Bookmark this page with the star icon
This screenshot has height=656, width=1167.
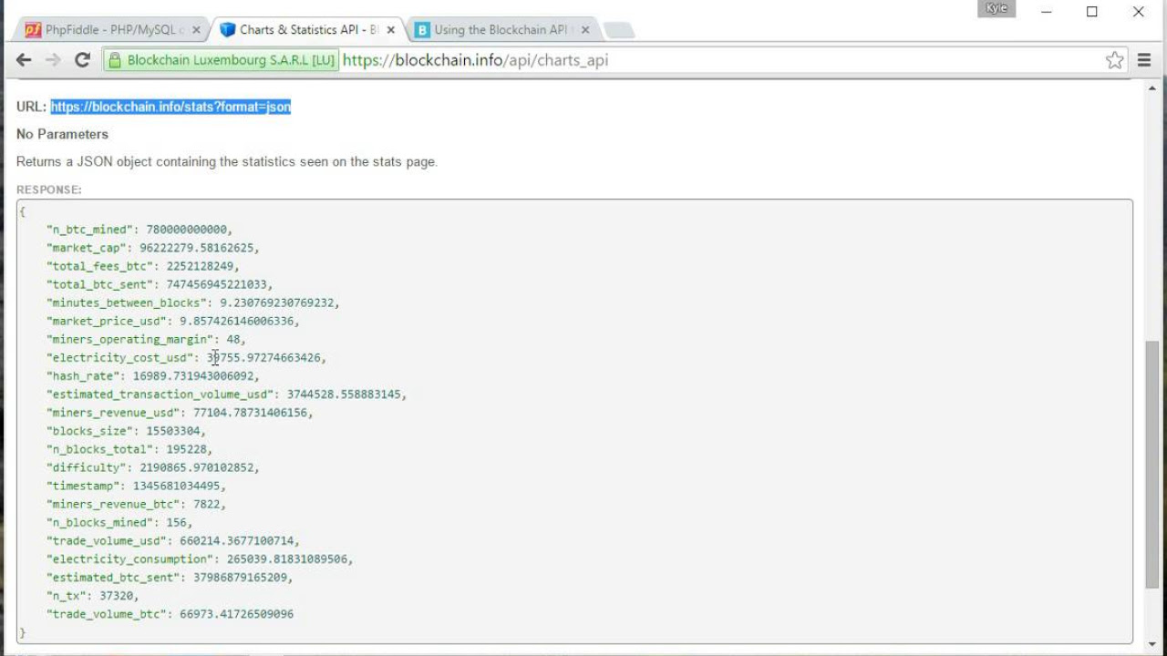(1114, 60)
